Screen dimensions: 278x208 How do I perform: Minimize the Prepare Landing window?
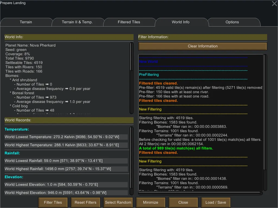coord(151,202)
